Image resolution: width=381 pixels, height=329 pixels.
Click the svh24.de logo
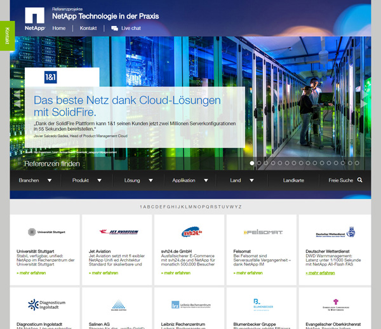tap(192, 232)
